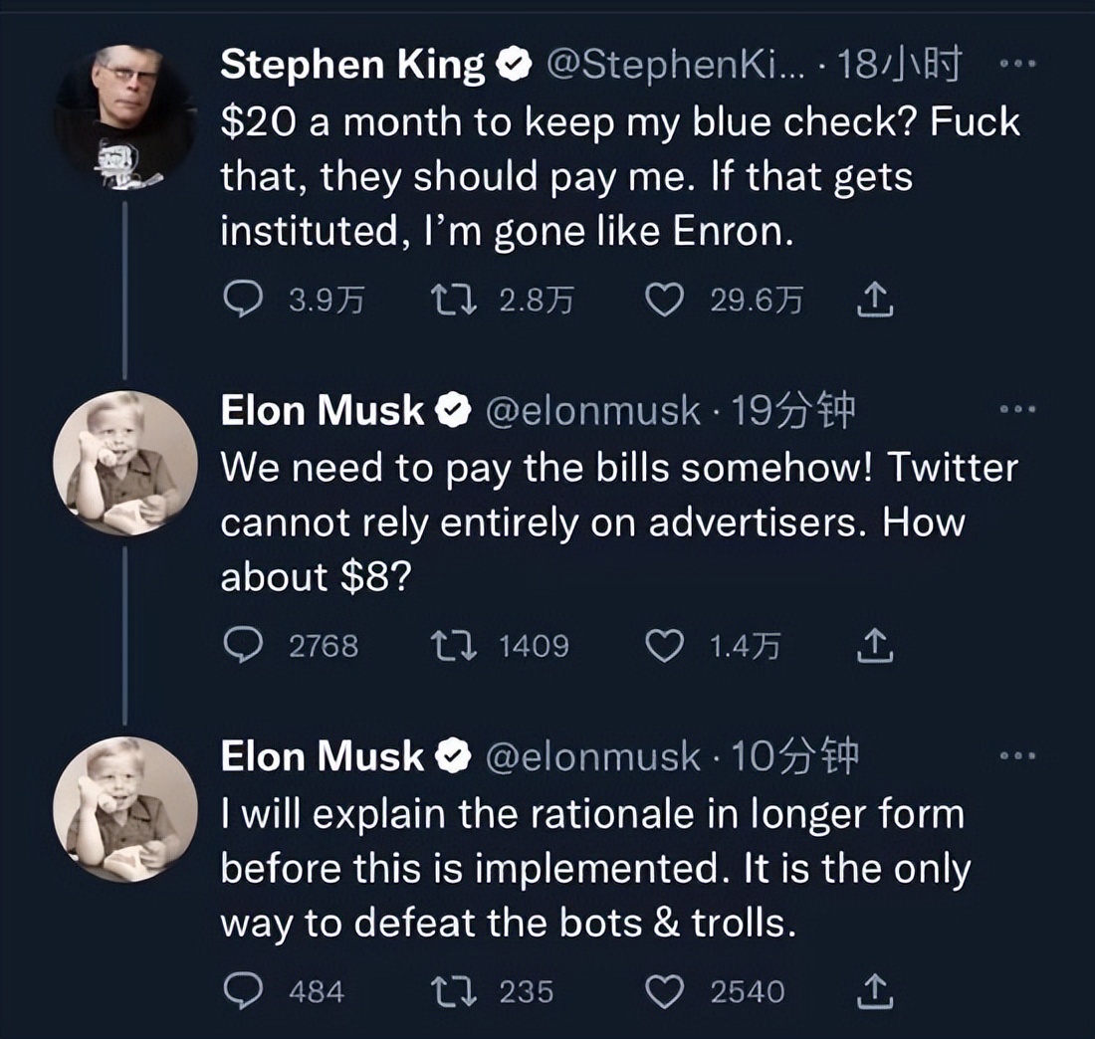Like the bots & trolls tweet
Viewport: 1095px width, 1039px height.
[x=665, y=992]
